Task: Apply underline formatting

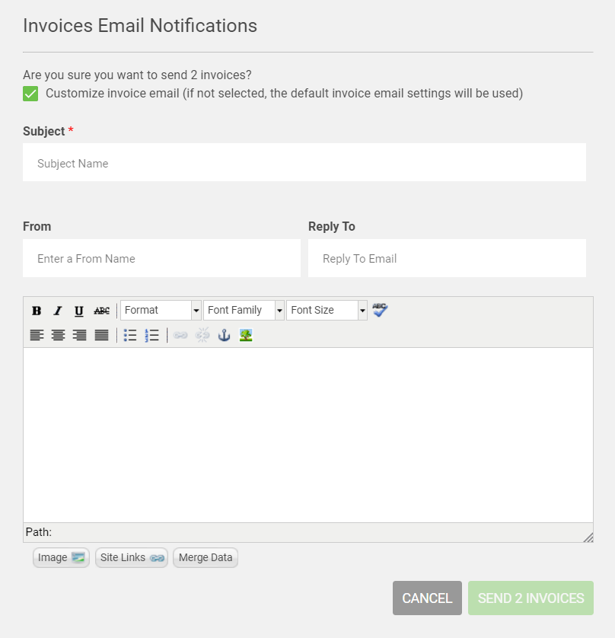Action: tap(79, 311)
